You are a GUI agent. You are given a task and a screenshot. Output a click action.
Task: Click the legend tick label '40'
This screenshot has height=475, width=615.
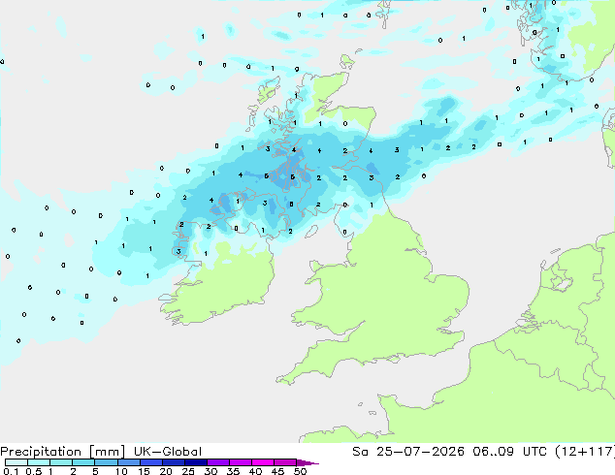point(256,471)
